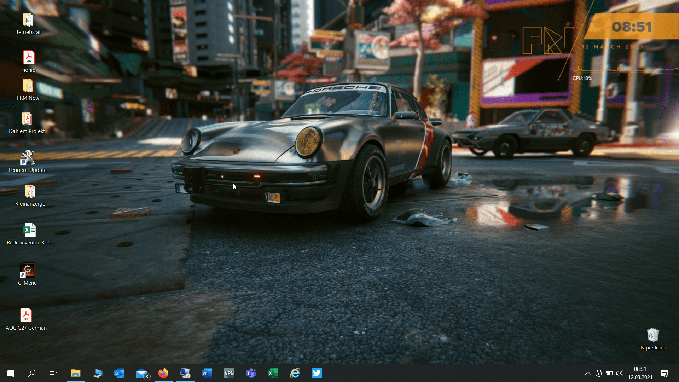The height and width of the screenshot is (382, 679).
Task: Click the 08:51 desktop clock widget
Action: [x=632, y=27]
